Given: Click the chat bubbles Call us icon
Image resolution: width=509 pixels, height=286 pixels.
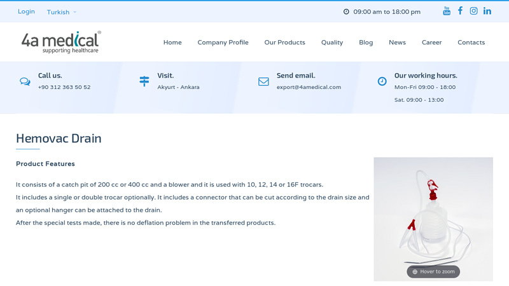Looking at the screenshot, I should tap(25, 81).
